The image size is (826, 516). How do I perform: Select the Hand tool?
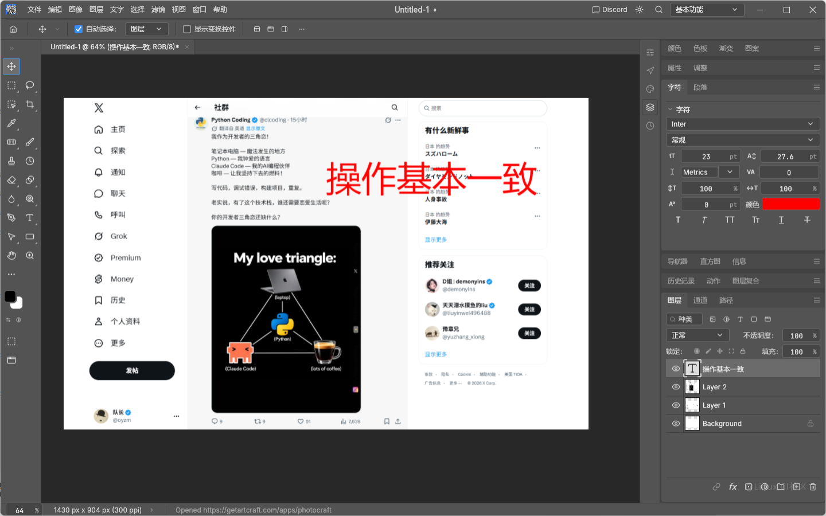[x=11, y=256]
